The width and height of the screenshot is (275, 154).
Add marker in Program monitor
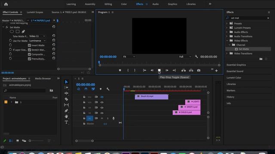click(120, 70)
